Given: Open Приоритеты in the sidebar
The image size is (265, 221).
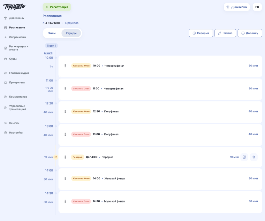Looking at the screenshot, I should click(17, 82).
